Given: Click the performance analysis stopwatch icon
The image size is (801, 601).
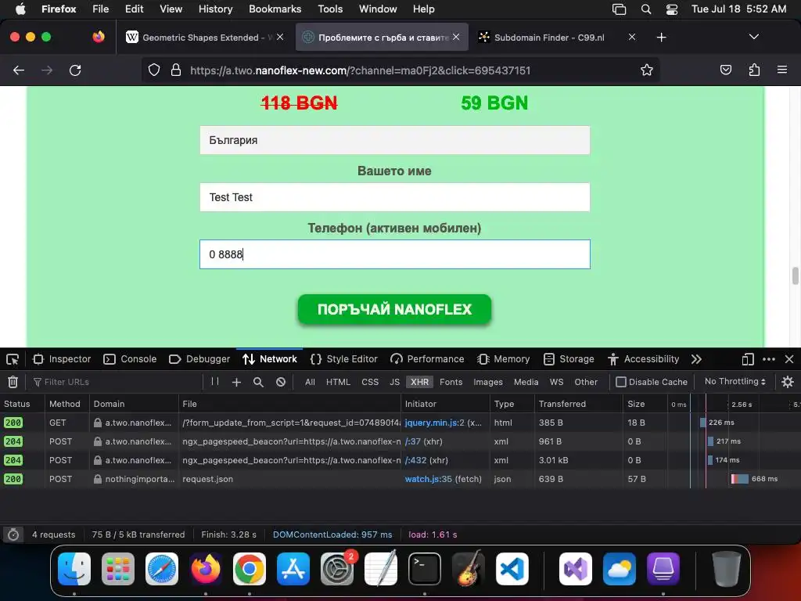Looking at the screenshot, I should click(x=13, y=534).
